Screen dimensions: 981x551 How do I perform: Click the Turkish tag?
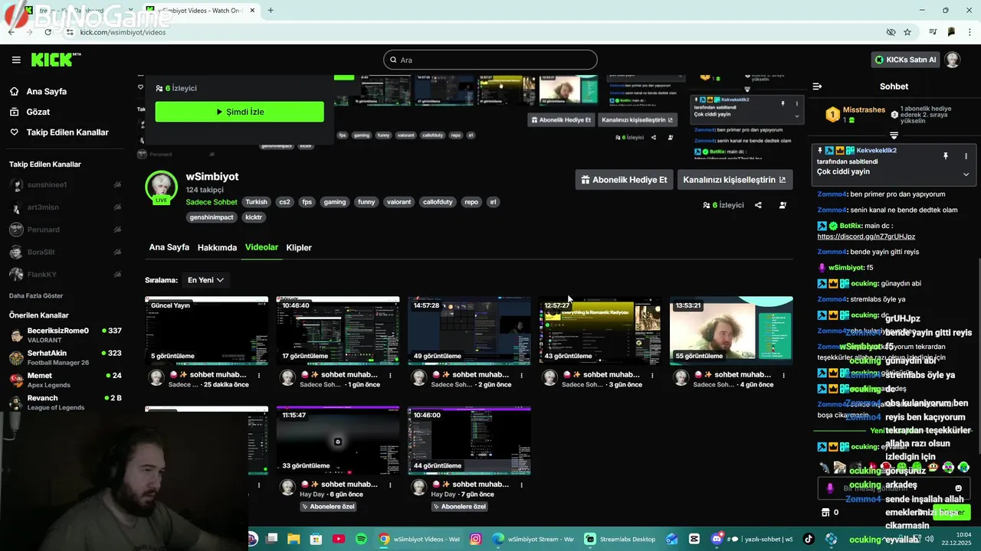(x=256, y=202)
